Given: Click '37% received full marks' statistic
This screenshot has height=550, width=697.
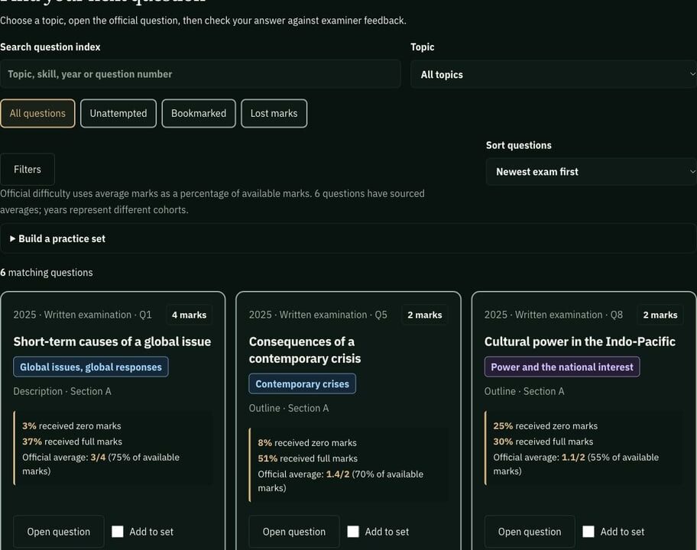Looking at the screenshot, I should click(72, 442).
